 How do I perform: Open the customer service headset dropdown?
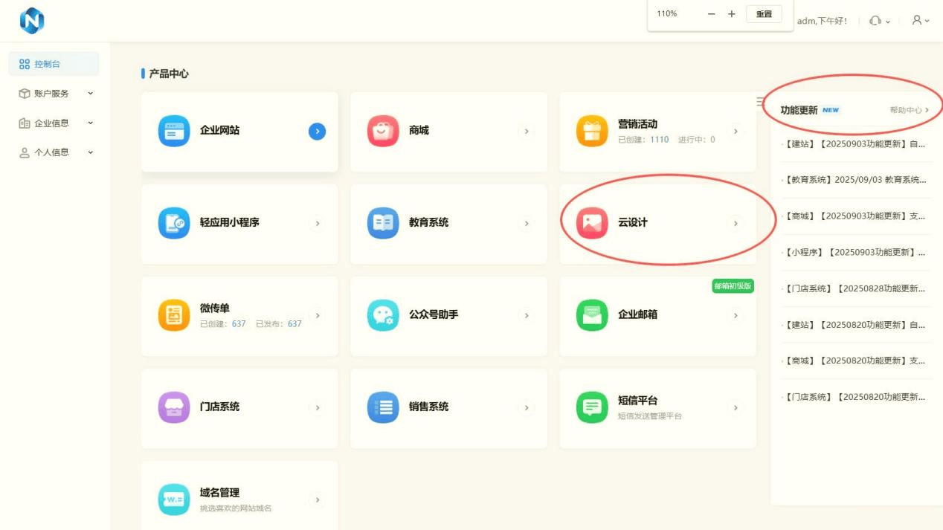click(x=879, y=21)
